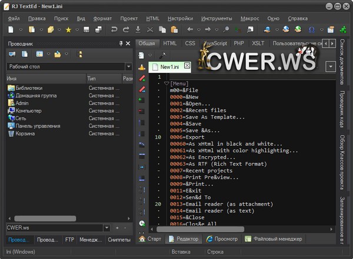Click the Cut scissors icon

click(x=150, y=29)
